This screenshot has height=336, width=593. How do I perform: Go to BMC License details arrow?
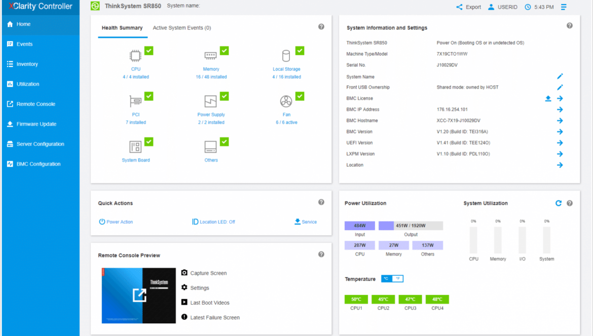(x=560, y=98)
